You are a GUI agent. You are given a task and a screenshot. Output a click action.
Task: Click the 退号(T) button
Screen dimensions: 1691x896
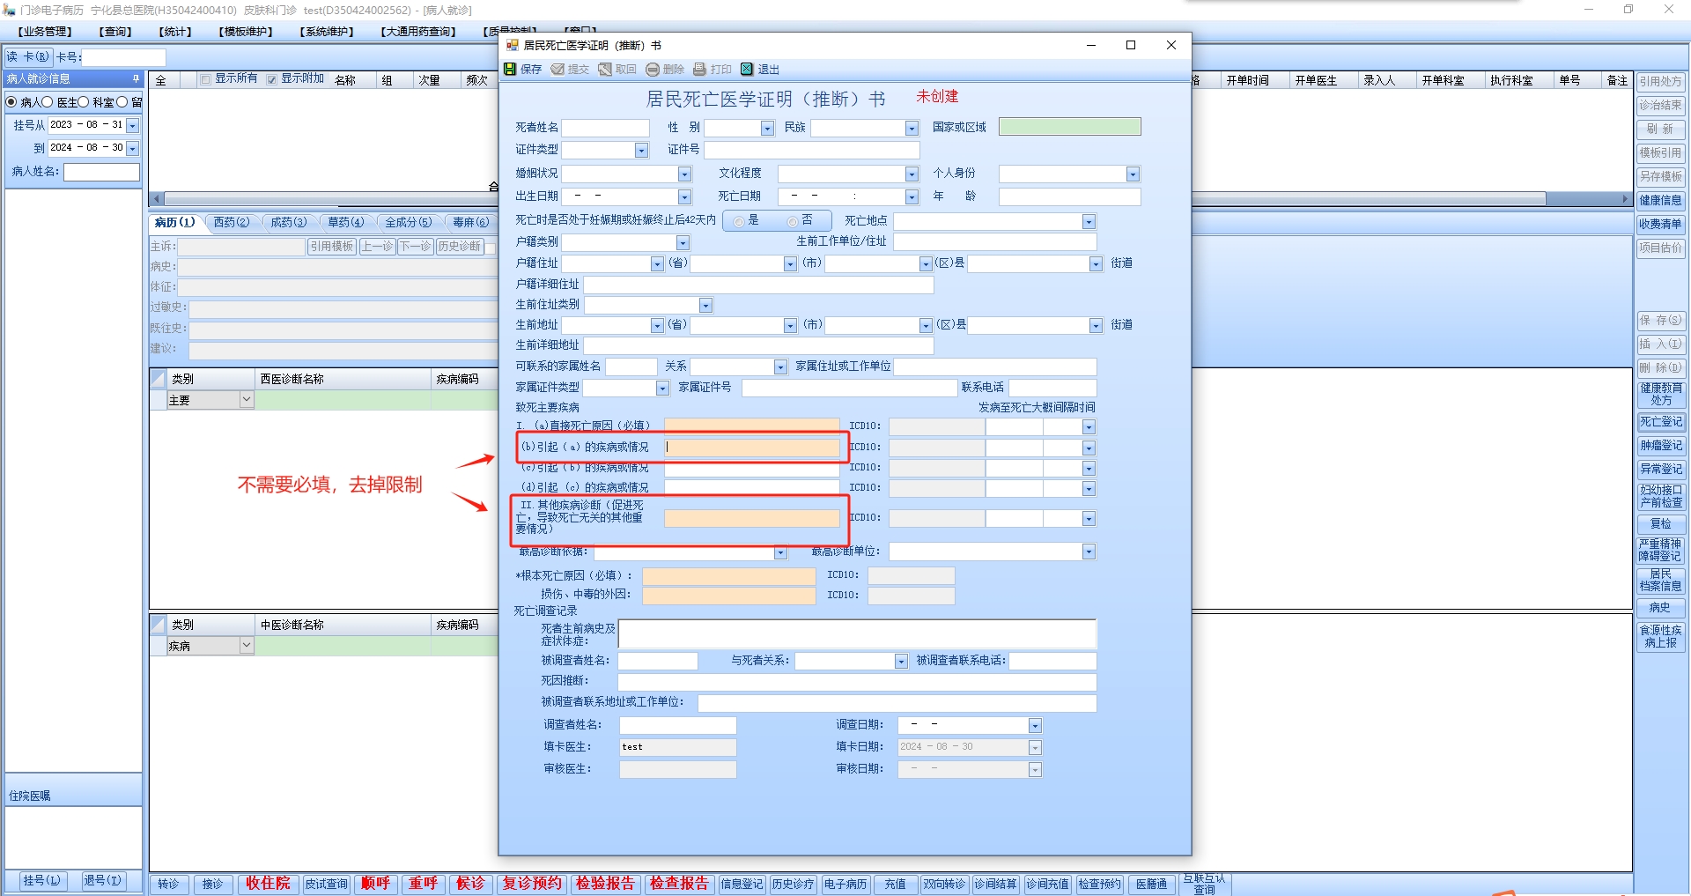point(102,880)
